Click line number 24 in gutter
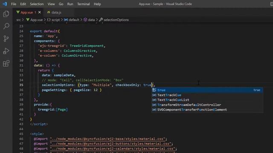 coord(21,31)
